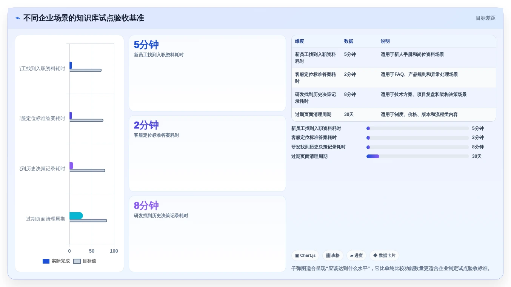Image resolution: width=511 pixels, height=287 pixels.
Task: Click the 进度 tag chip
Action: point(356,256)
